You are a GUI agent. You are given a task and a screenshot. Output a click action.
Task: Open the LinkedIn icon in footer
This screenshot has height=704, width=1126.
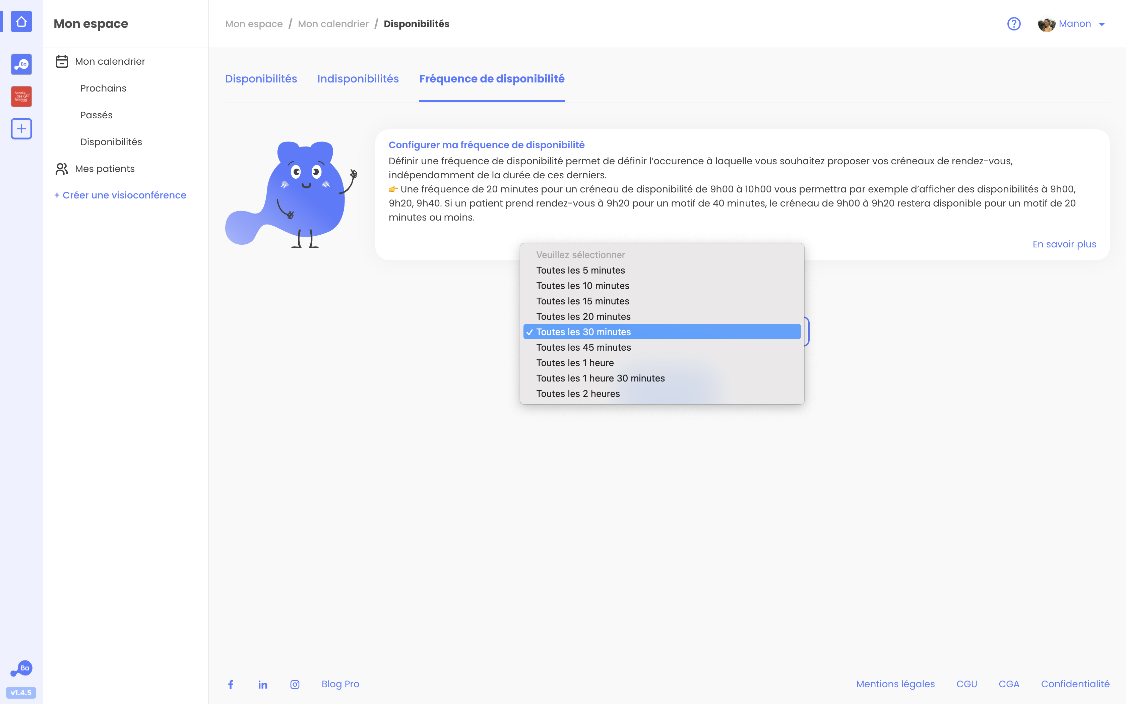pos(263,685)
